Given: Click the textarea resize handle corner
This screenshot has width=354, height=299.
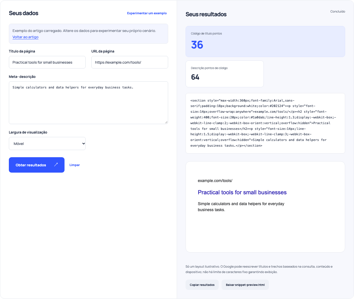Looking at the screenshot, I should tap(166, 122).
